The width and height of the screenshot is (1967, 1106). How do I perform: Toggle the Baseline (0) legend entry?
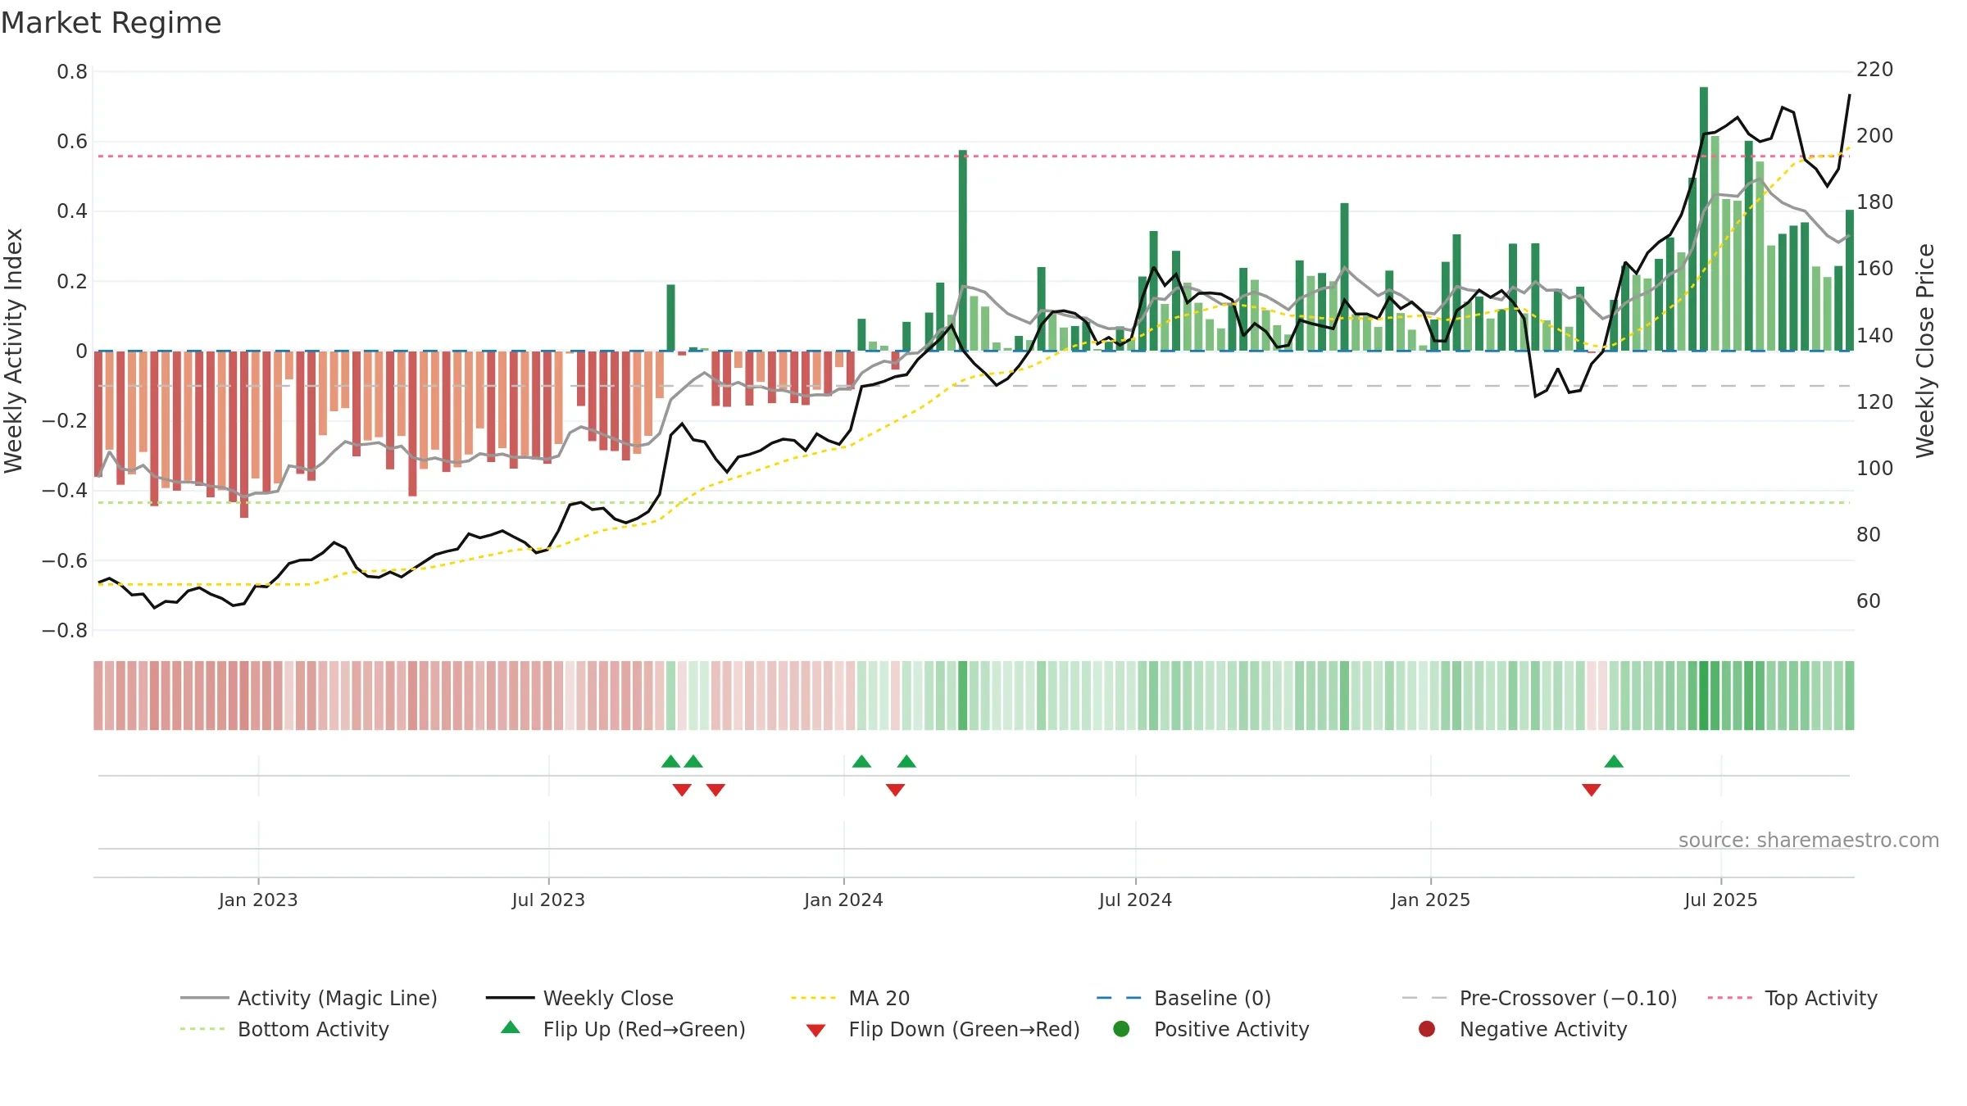click(x=1183, y=998)
